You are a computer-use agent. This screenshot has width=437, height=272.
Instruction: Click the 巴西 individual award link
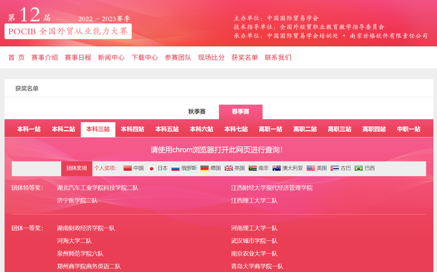[370, 168]
